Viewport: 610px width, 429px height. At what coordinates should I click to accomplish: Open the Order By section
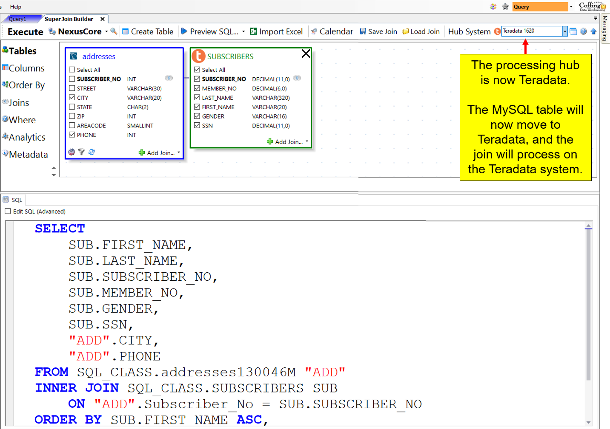point(26,85)
